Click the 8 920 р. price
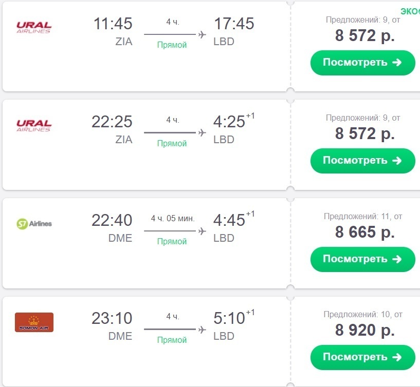This screenshot has height=387, width=420. click(365, 331)
